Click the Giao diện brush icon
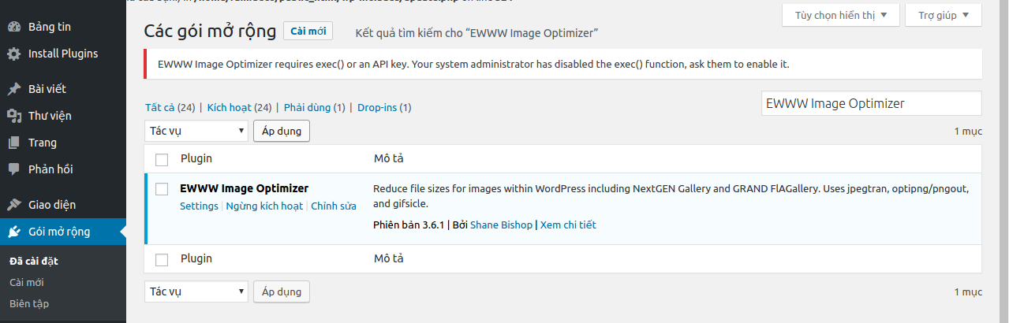 click(x=14, y=205)
